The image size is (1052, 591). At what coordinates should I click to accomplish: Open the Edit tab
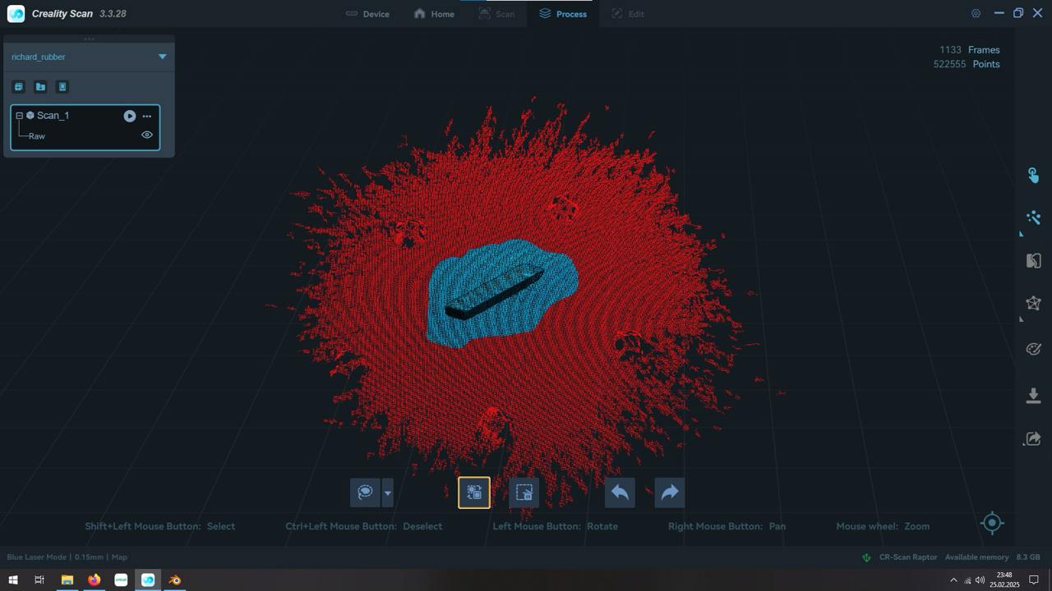627,14
